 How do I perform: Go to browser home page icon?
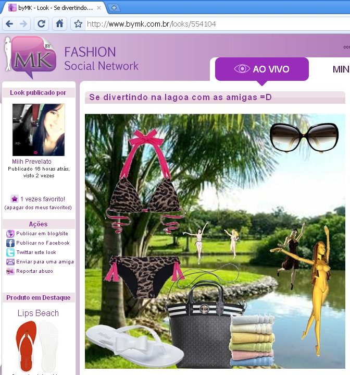point(60,24)
